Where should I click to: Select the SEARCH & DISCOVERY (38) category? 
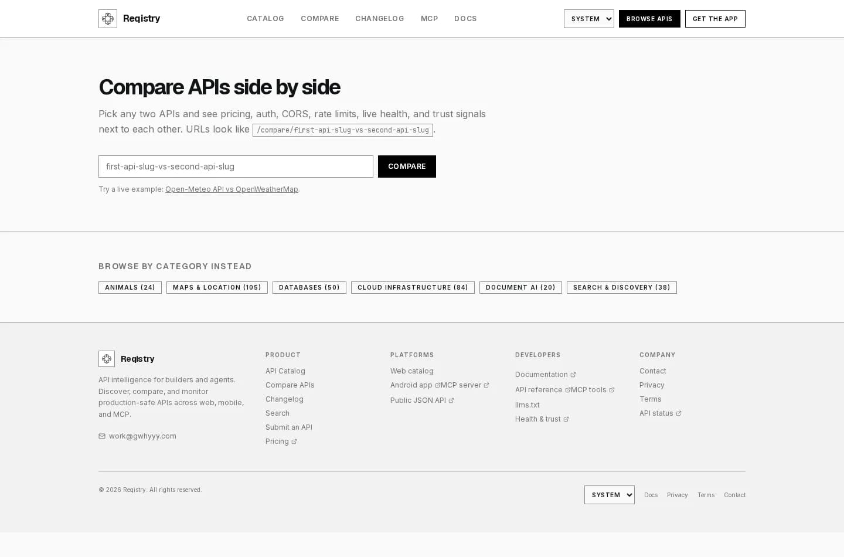tap(622, 288)
